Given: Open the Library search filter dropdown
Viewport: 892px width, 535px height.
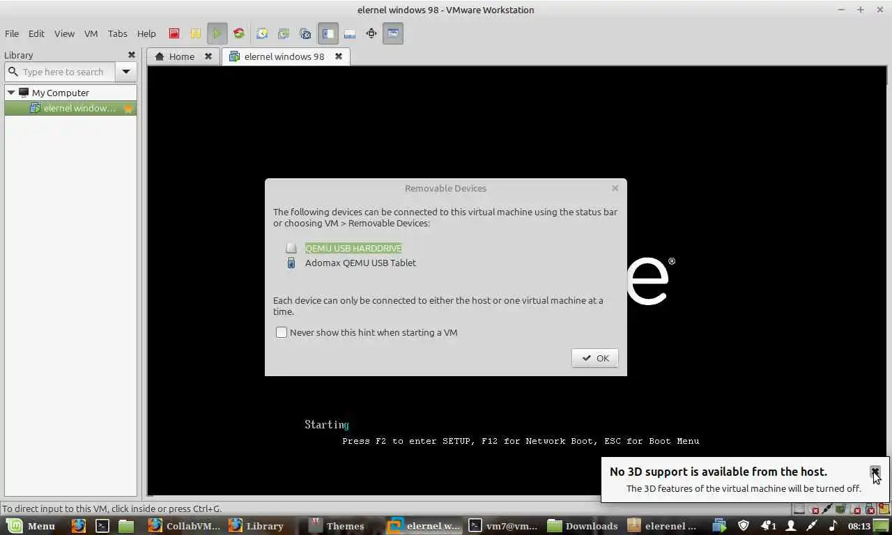Looking at the screenshot, I should pos(126,72).
